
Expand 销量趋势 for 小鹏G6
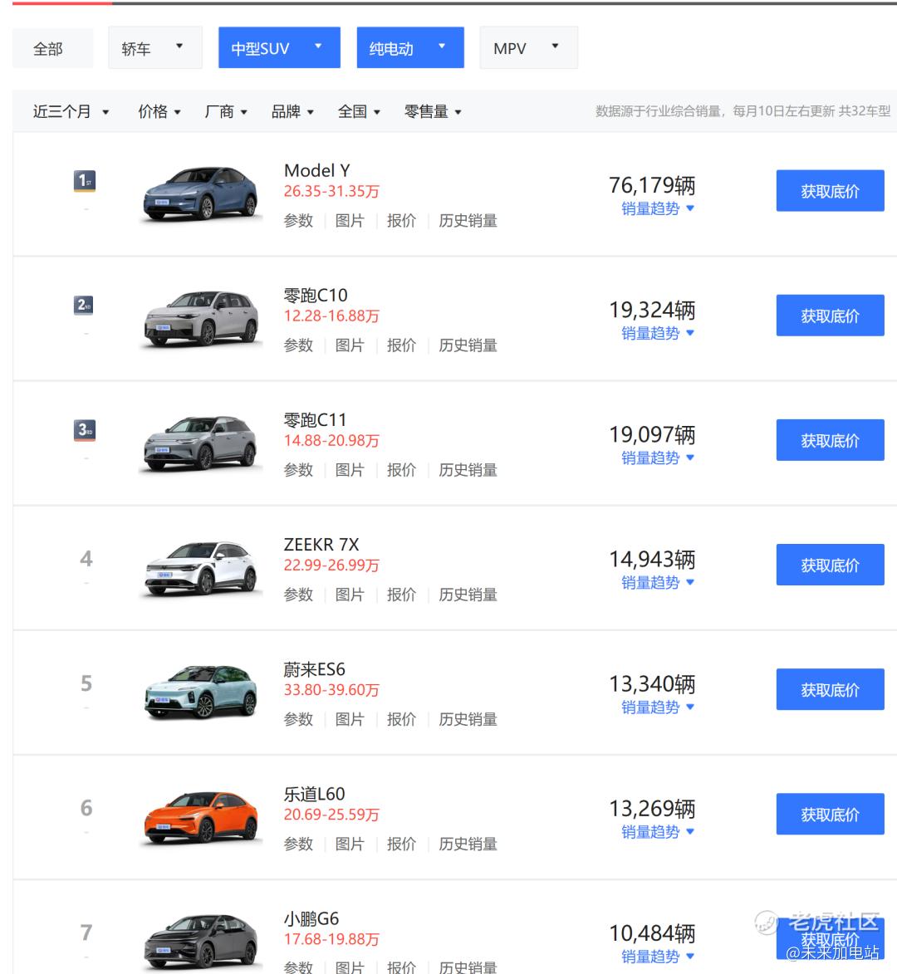point(657,957)
